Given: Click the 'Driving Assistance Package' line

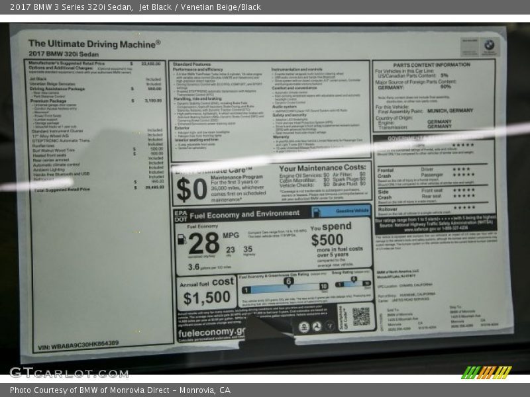Looking at the screenshot, I should (95, 89).
